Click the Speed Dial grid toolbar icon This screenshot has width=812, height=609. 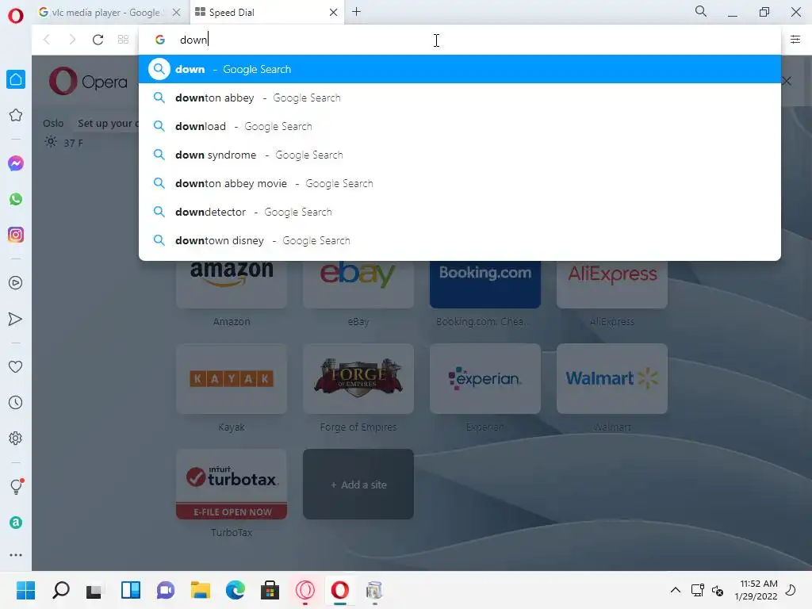123,40
